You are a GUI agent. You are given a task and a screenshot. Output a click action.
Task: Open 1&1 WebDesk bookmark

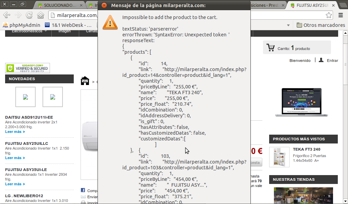point(68,25)
